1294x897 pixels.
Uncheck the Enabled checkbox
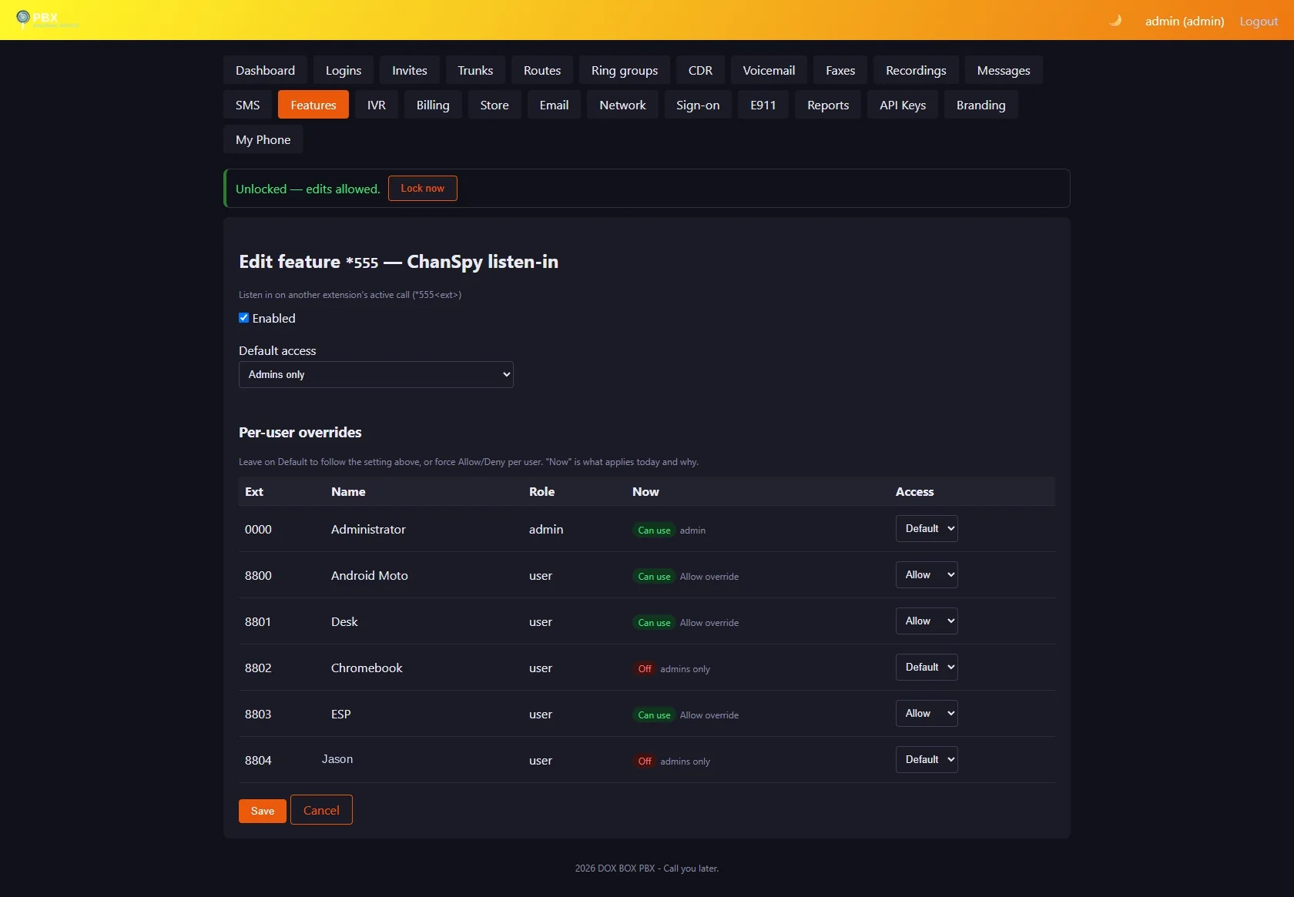click(x=244, y=318)
